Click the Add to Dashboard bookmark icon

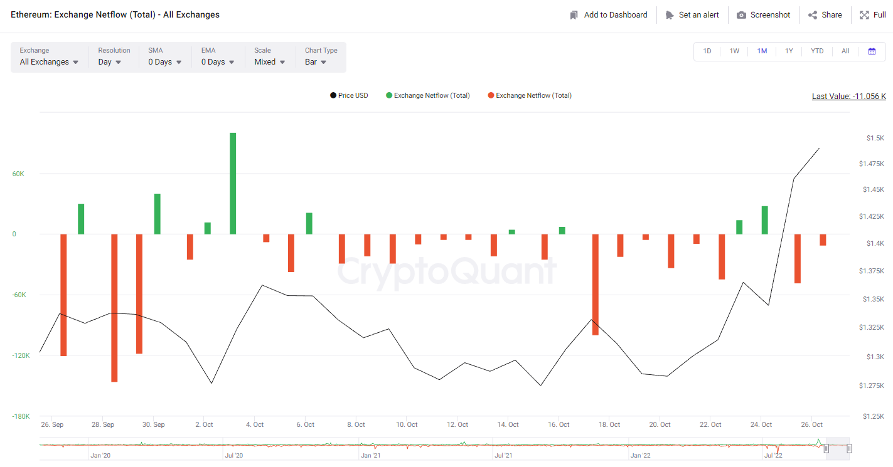[574, 15]
